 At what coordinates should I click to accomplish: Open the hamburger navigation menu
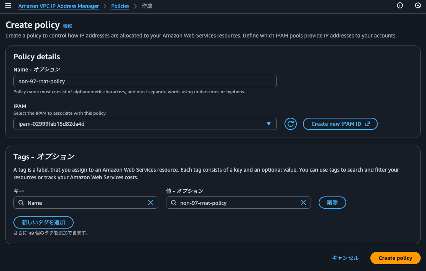tap(8, 6)
